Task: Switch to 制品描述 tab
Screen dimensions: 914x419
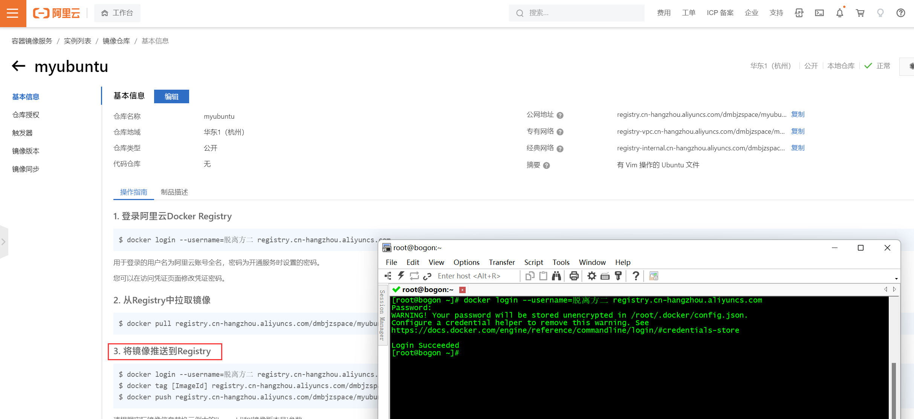Action: pos(174,192)
